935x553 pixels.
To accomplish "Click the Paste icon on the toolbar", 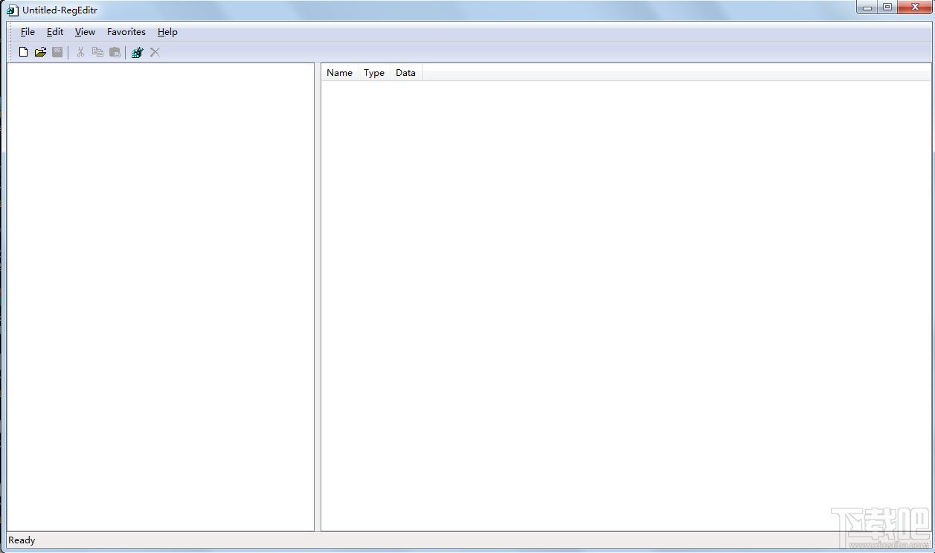I will pos(115,51).
